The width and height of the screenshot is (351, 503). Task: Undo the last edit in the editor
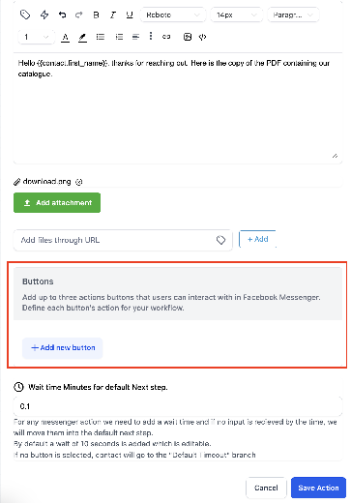tap(62, 15)
